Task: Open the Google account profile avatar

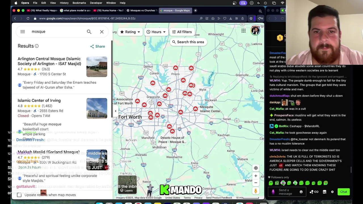Action: 255,31
